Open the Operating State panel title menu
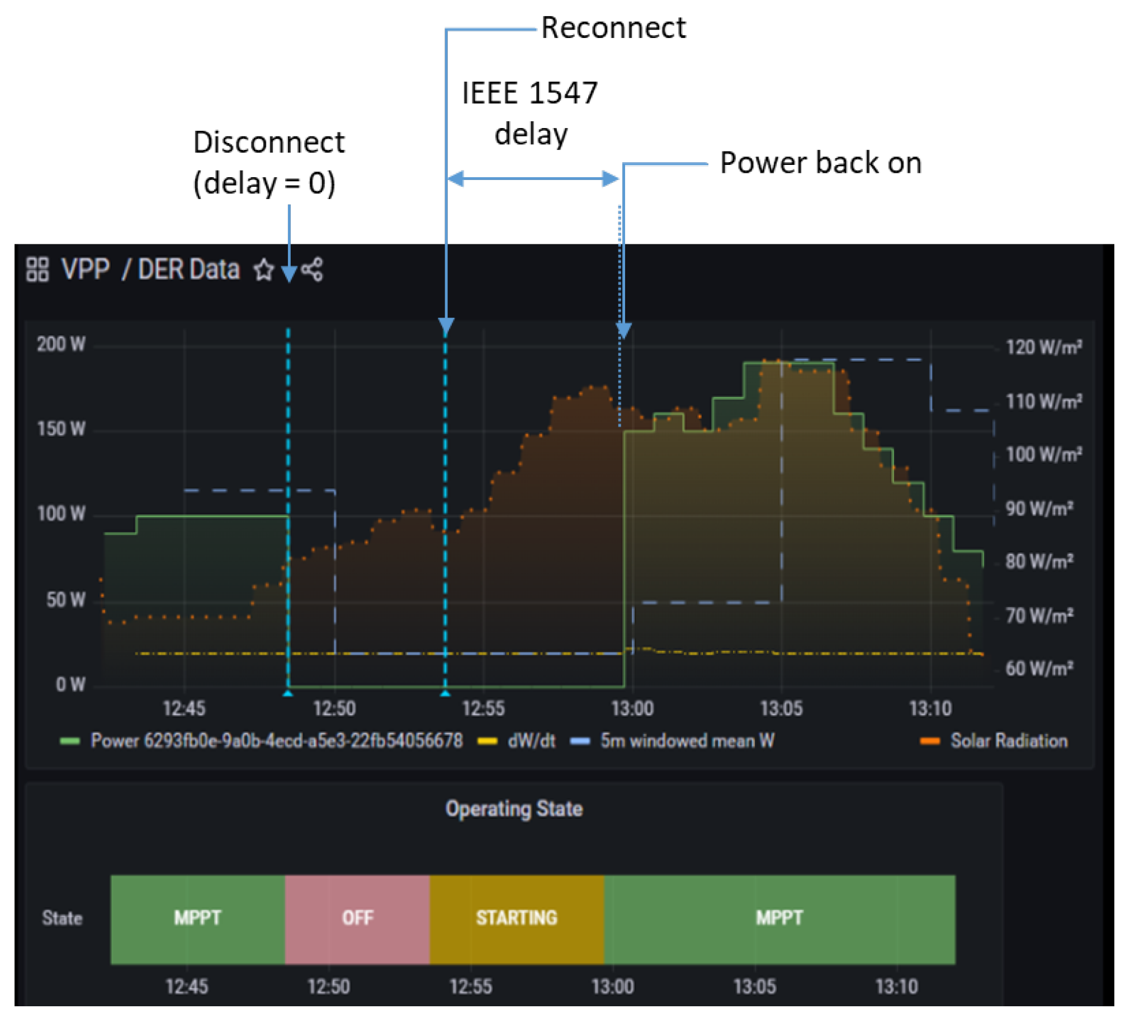 pyautogui.click(x=514, y=809)
